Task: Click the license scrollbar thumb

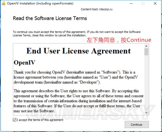Action: point(146,52)
